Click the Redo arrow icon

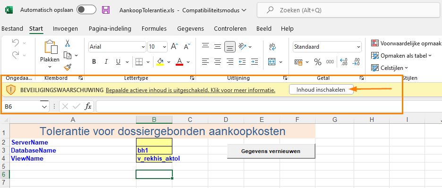pos(16,55)
